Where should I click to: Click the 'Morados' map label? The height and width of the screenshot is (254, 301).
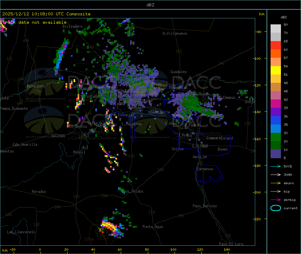click(x=39, y=192)
